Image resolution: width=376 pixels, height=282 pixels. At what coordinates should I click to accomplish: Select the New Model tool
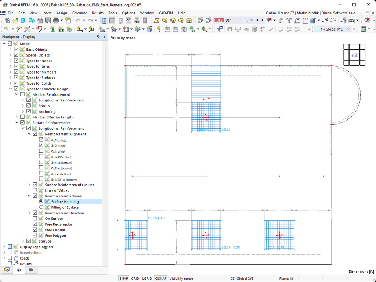pos(7,21)
